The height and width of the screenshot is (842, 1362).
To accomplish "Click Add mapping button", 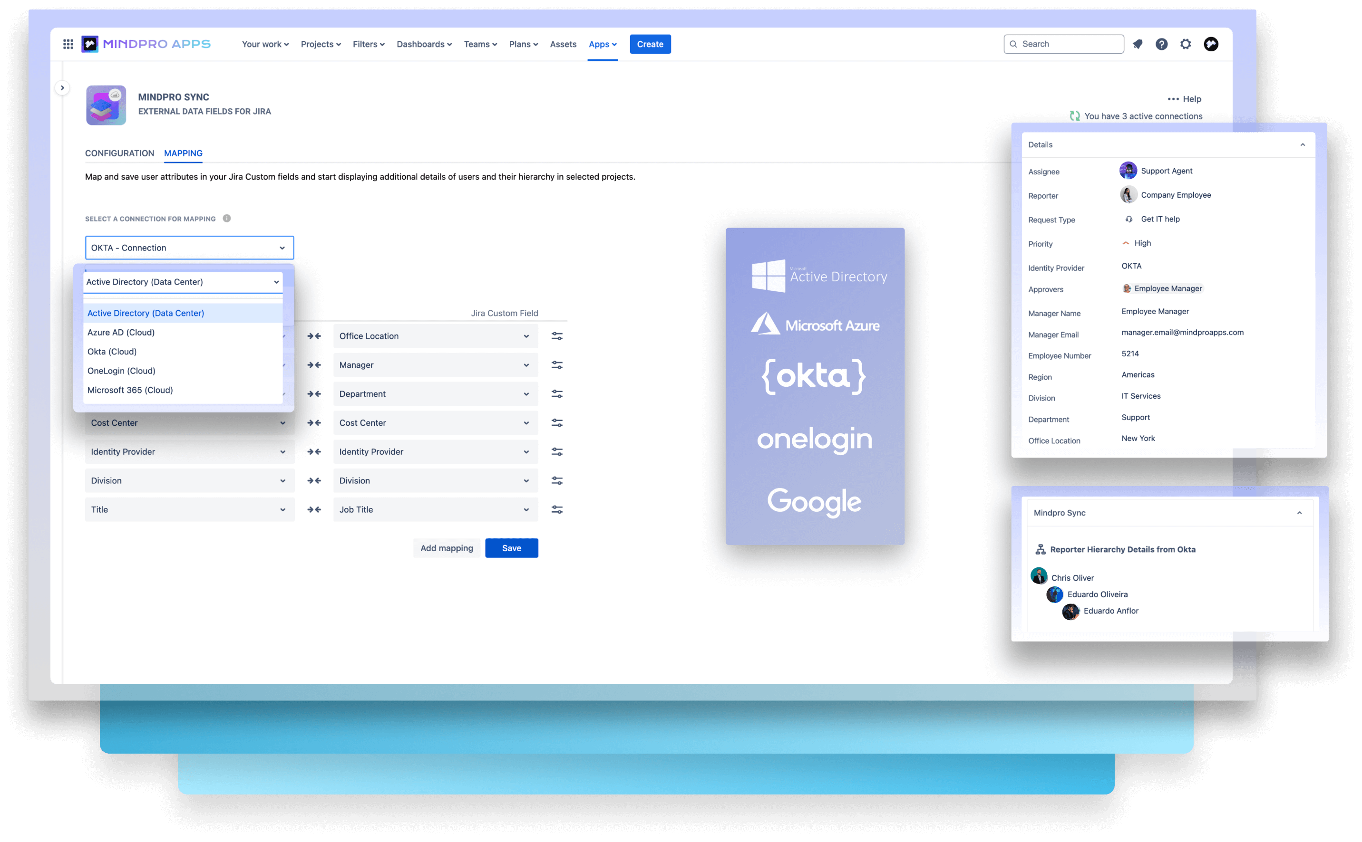I will click(447, 547).
